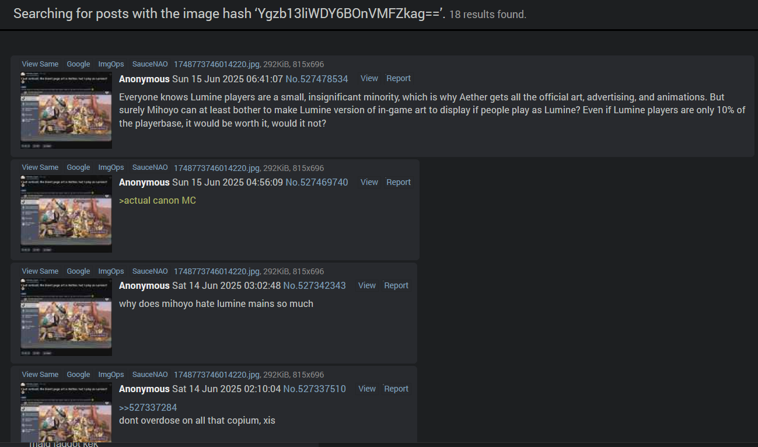Viewport: 758px width, 447px height.
Task: Click View on post No.527478534
Action: [x=369, y=78]
